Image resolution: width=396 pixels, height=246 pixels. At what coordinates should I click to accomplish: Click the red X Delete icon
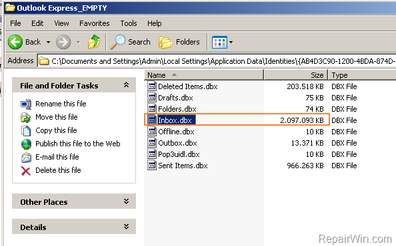tap(26, 171)
